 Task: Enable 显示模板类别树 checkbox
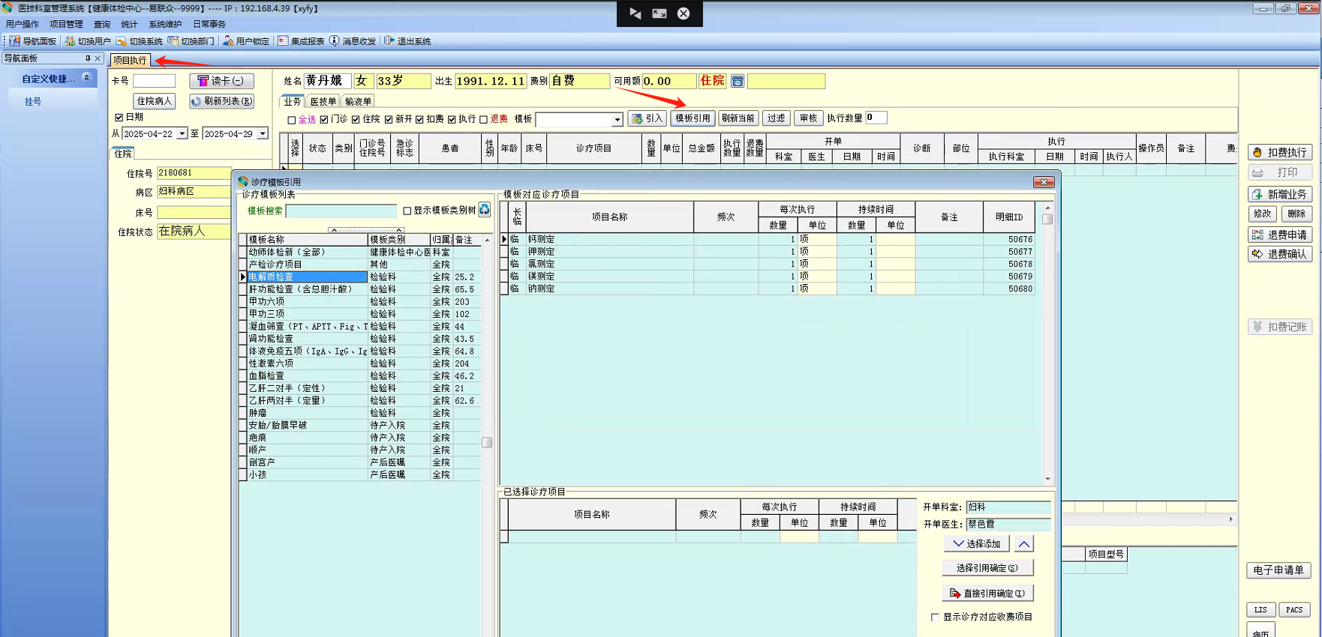pyautogui.click(x=407, y=211)
